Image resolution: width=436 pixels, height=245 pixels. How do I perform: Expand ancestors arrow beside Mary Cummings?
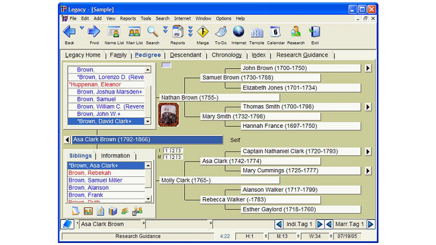(x=368, y=170)
